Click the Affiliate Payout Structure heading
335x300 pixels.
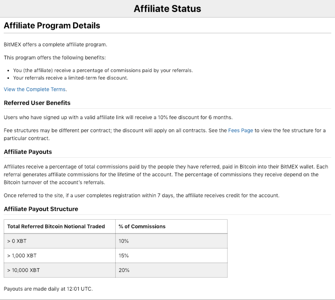pyautogui.click(x=41, y=209)
